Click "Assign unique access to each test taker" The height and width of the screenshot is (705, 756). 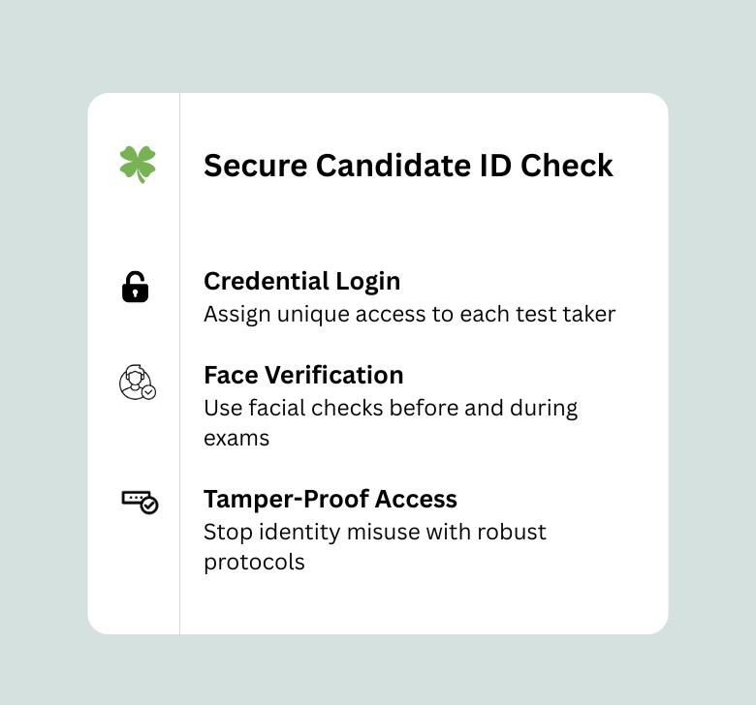pyautogui.click(x=409, y=314)
